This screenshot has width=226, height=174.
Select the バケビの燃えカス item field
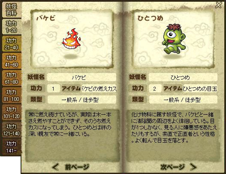coord(99,89)
